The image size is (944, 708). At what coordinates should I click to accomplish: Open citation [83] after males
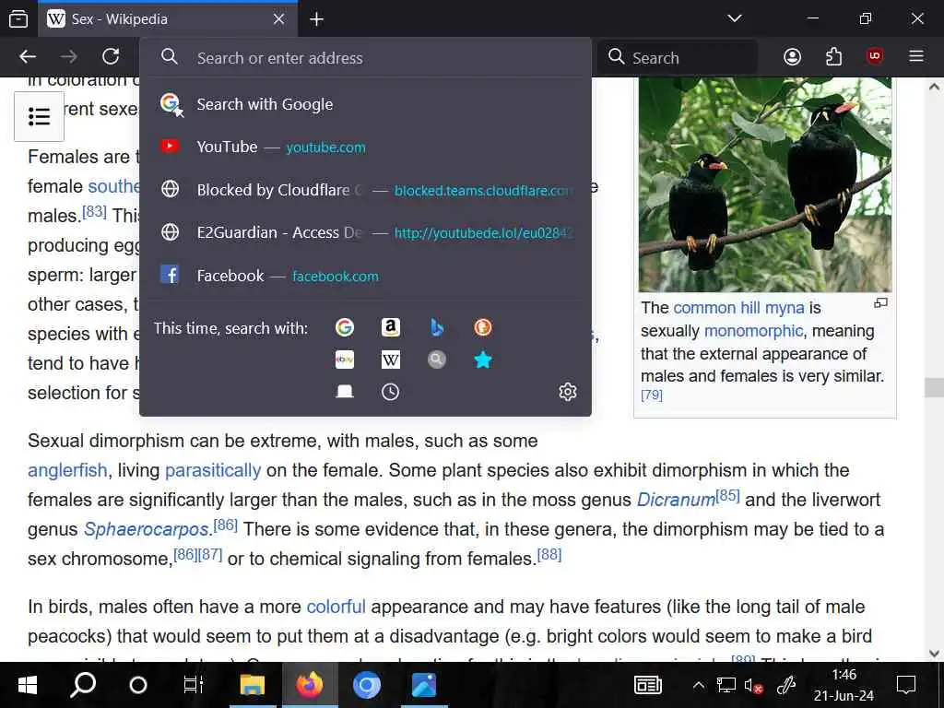click(x=94, y=211)
